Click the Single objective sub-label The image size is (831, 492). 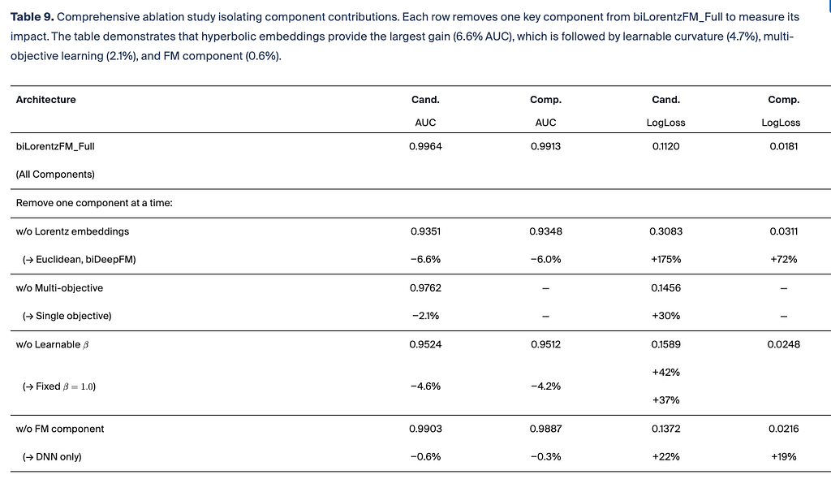pos(67,316)
